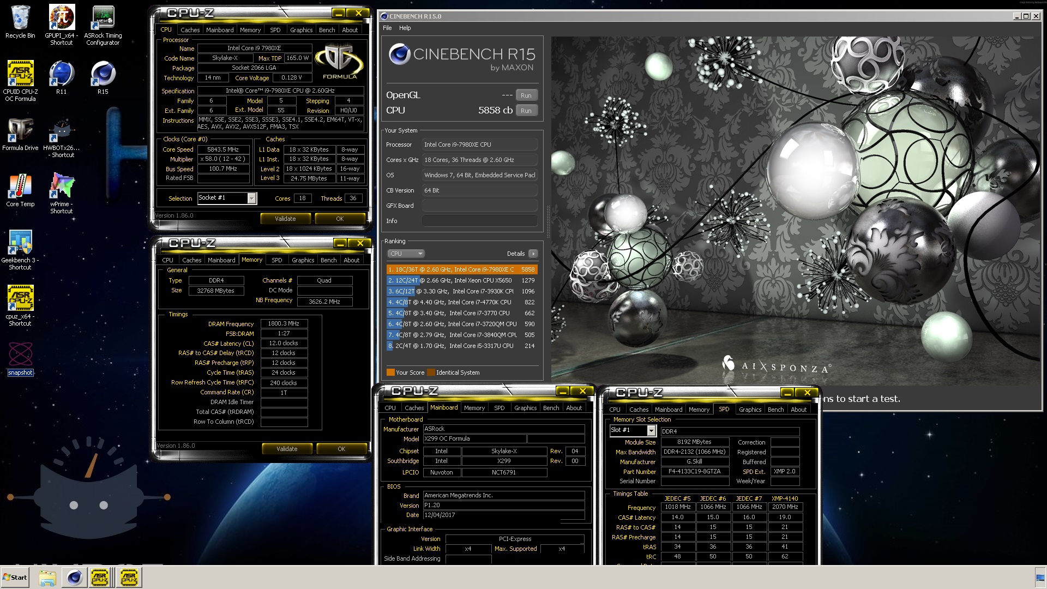Screen dimensions: 1047x589
Task: Click Validate in top CPU-Z CPU window
Action: (285, 219)
